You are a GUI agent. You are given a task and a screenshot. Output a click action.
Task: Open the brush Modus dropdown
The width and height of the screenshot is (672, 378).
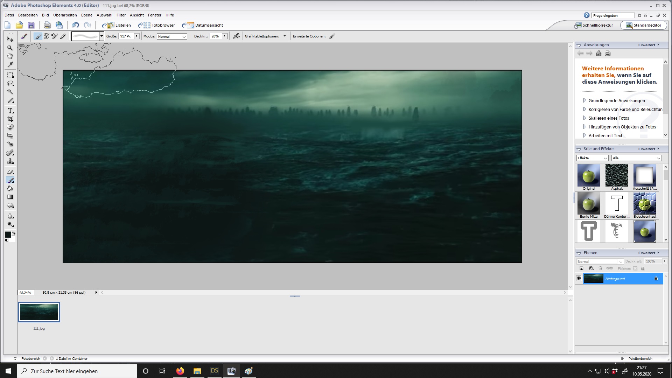click(172, 36)
